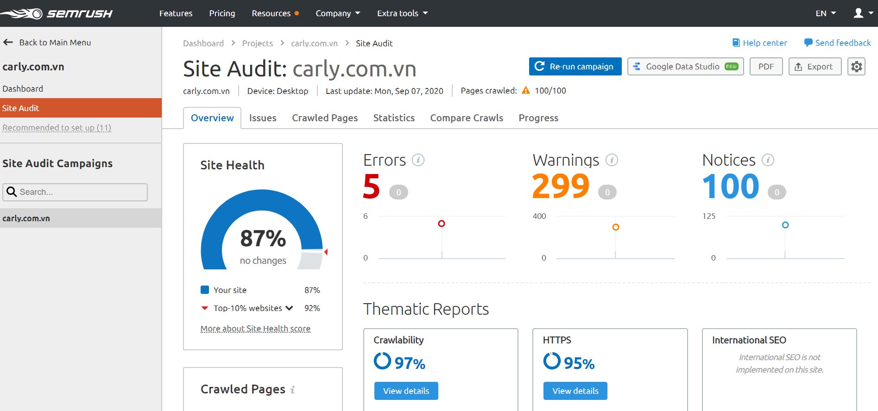Click the Warnings info icon
The image size is (878, 411).
coord(612,160)
